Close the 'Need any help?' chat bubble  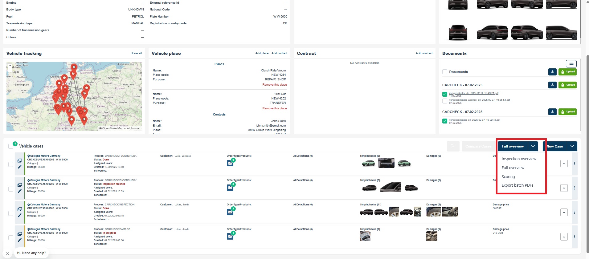tap(7, 253)
